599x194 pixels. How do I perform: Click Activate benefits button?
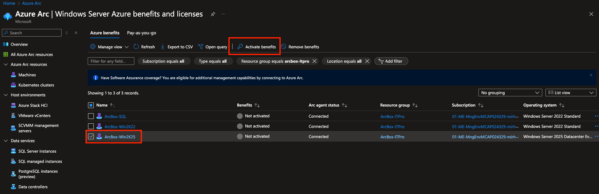click(257, 47)
